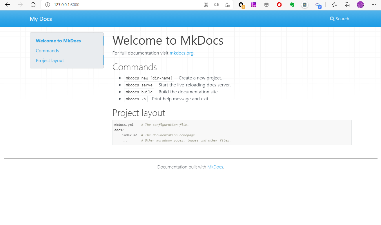Image resolution: width=381 pixels, height=225 pixels.
Task: Open the mkdocs.org link
Action: coord(182,53)
